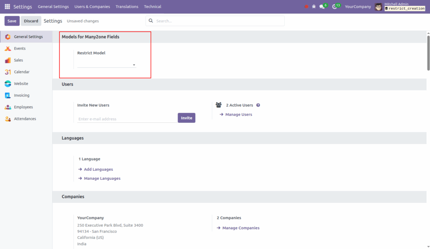This screenshot has height=249, width=430.
Task: Open the YourCompany company switcher
Action: click(358, 6)
